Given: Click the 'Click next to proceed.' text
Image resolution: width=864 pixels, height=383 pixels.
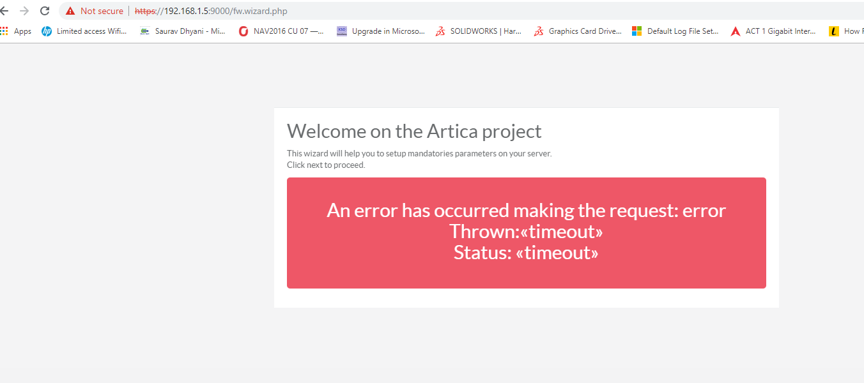Looking at the screenshot, I should (x=326, y=165).
